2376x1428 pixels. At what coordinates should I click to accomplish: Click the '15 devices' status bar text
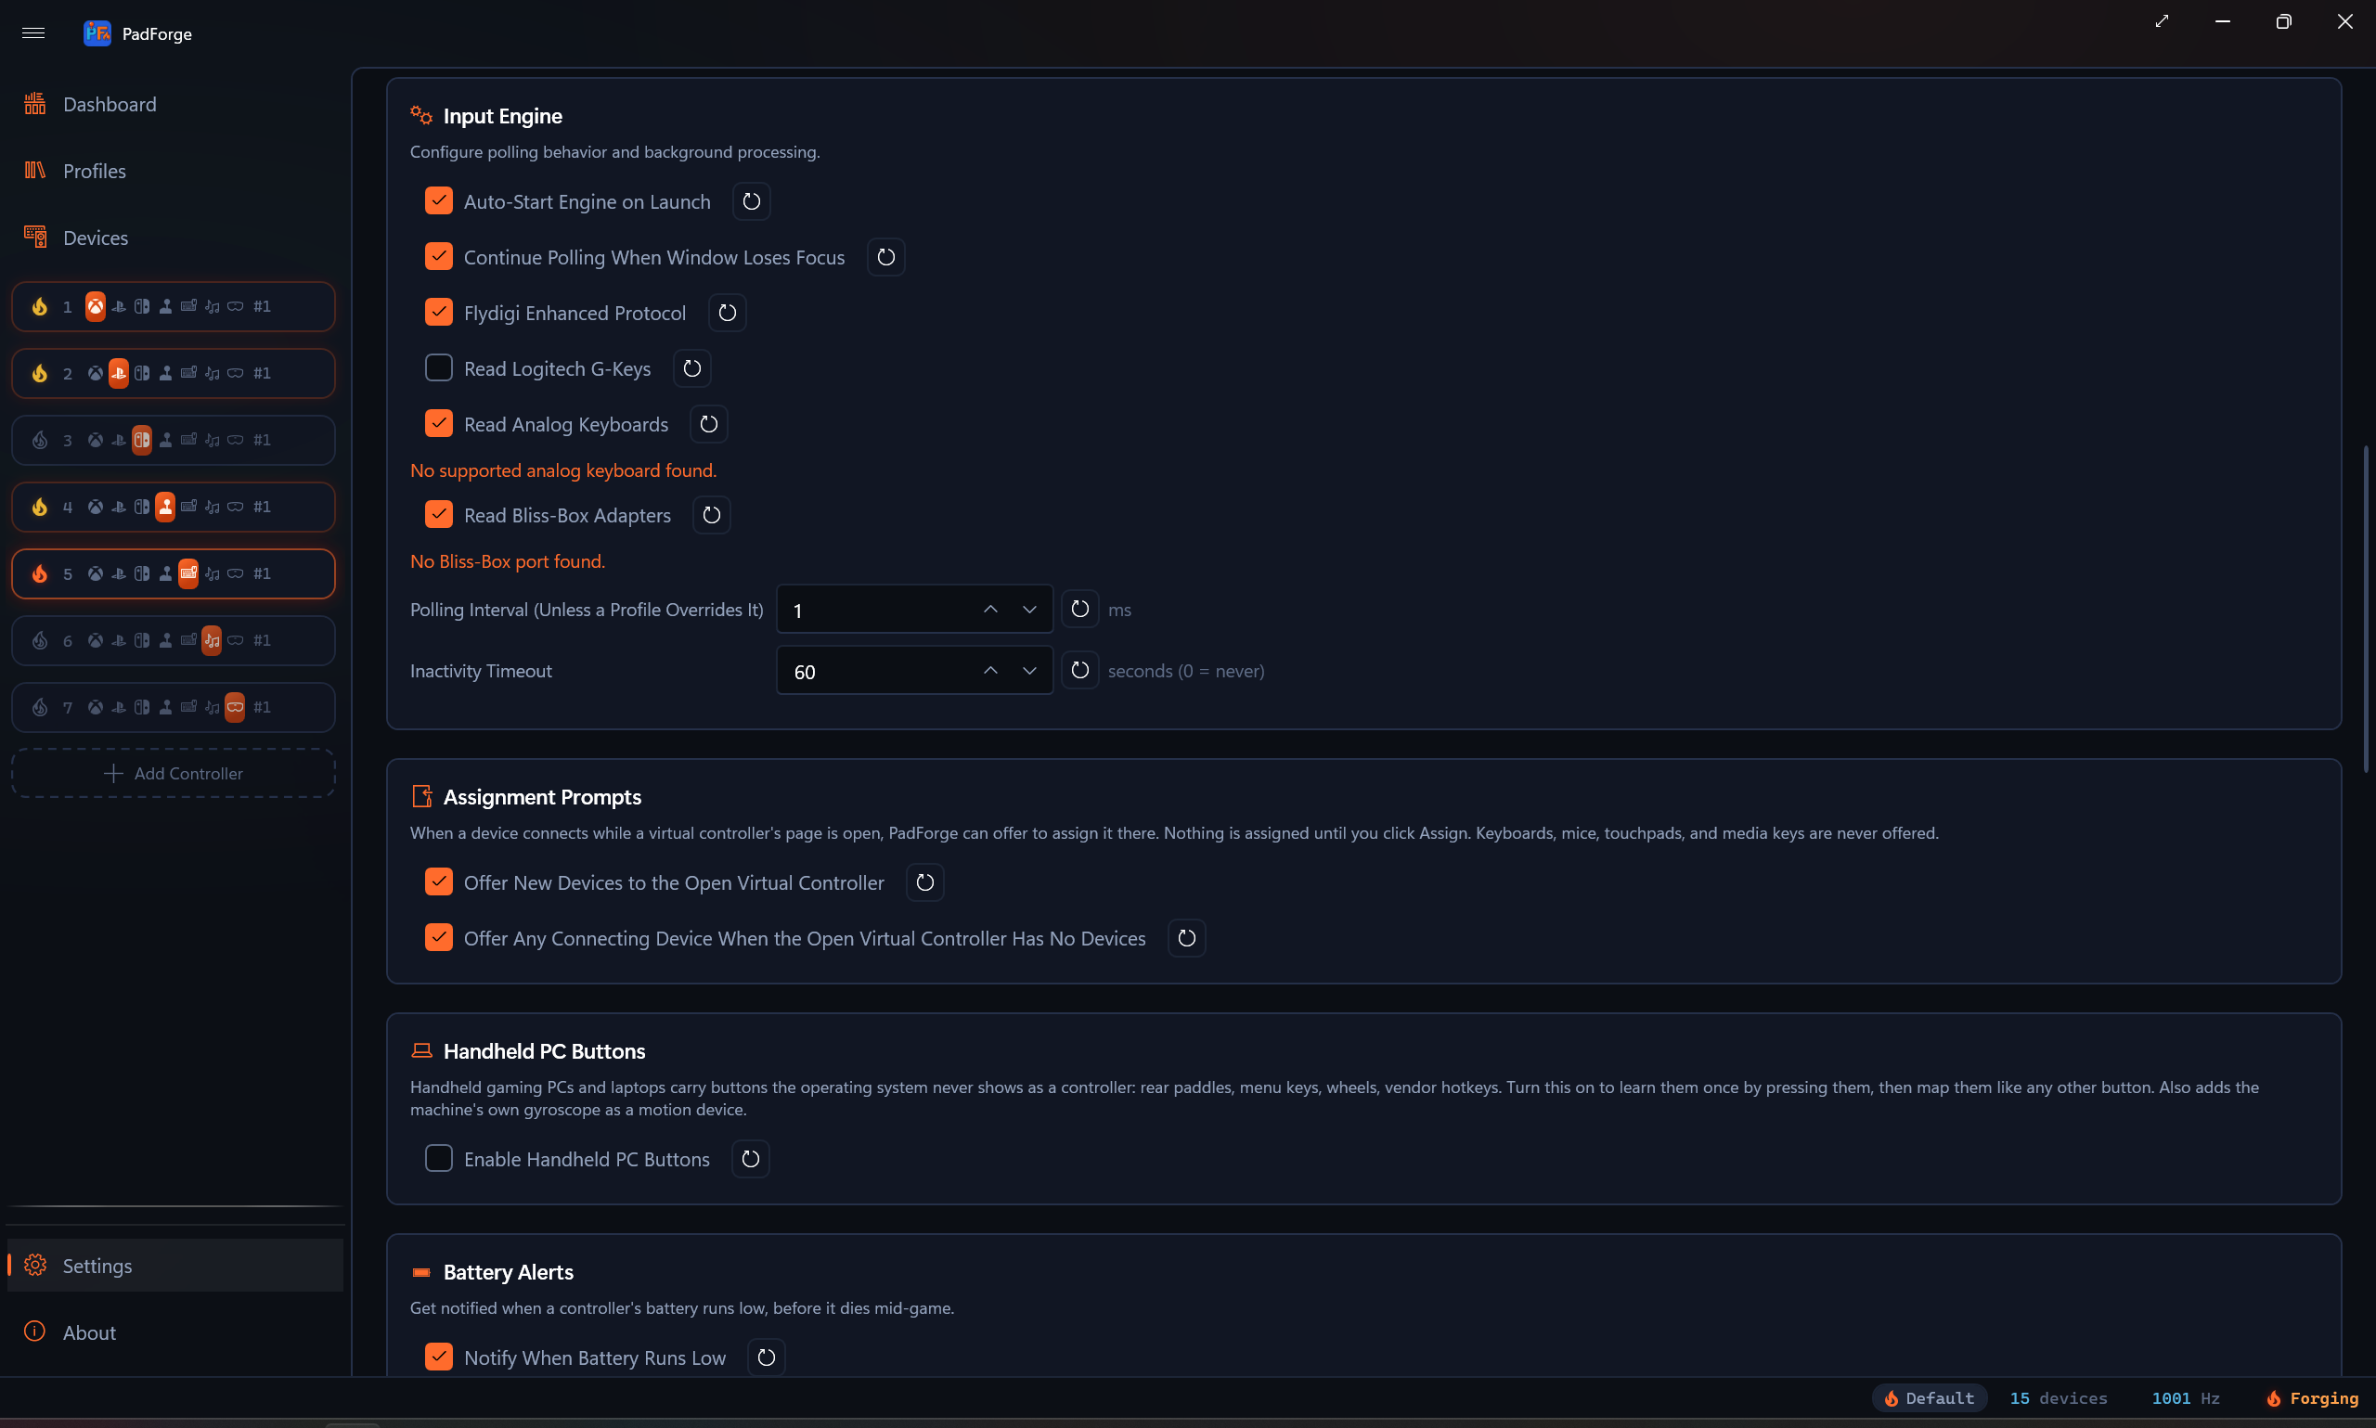(x=2059, y=1399)
